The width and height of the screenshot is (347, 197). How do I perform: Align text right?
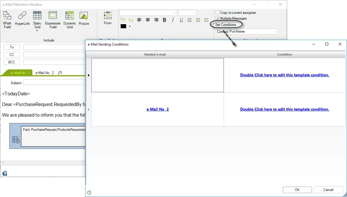(x=156, y=20)
